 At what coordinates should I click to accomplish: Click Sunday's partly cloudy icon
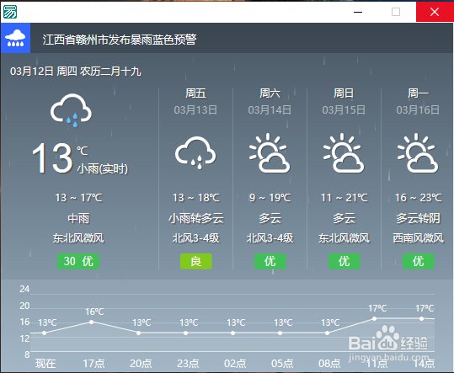(344, 153)
